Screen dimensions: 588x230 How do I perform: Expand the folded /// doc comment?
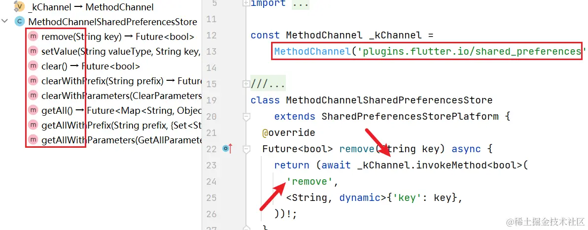[246, 84]
